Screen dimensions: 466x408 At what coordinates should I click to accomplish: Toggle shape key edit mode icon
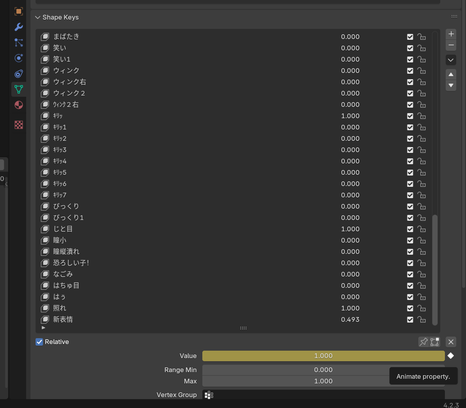click(x=434, y=342)
